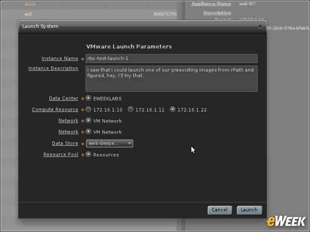This screenshot has width=310, height=232.
Task: Close the Launch System dialog
Action: click(260, 27)
